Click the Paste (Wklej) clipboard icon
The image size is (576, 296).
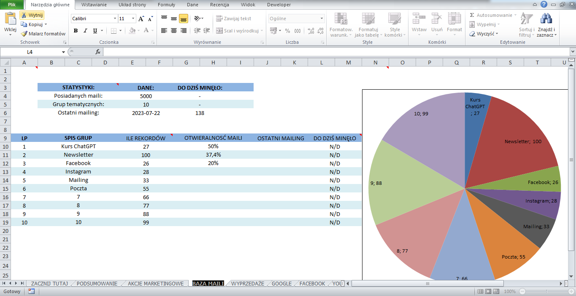(10, 19)
